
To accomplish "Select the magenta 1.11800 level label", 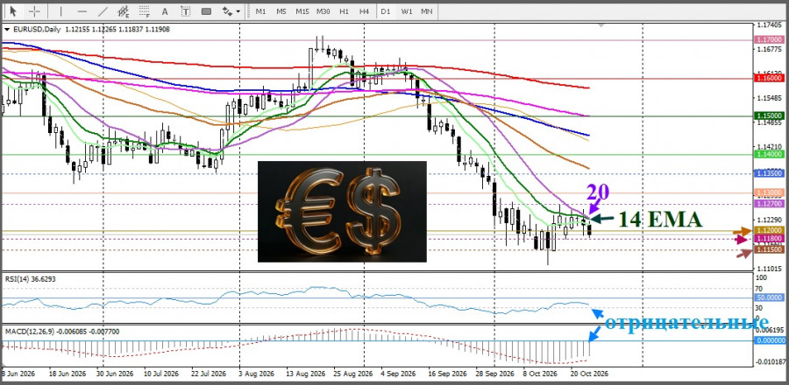I will pos(768,238).
